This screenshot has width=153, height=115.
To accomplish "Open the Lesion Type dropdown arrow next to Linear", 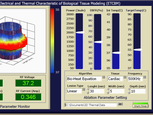I will click(x=84, y=90).
